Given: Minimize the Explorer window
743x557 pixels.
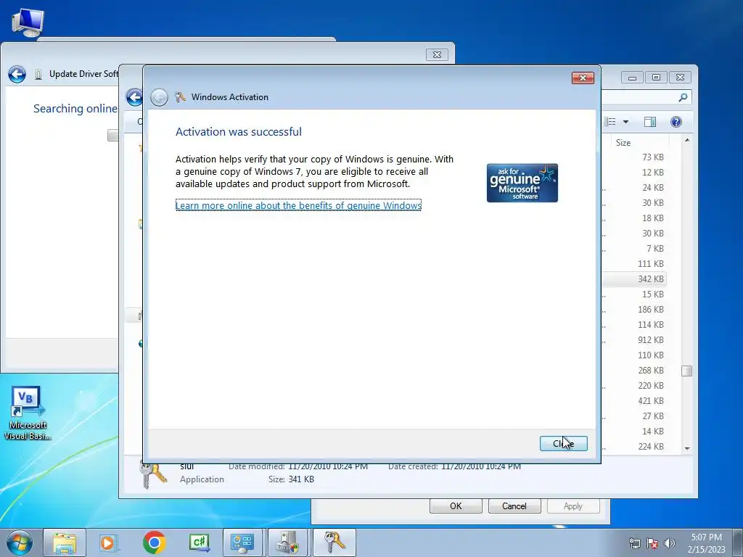Looking at the screenshot, I should click(632, 78).
